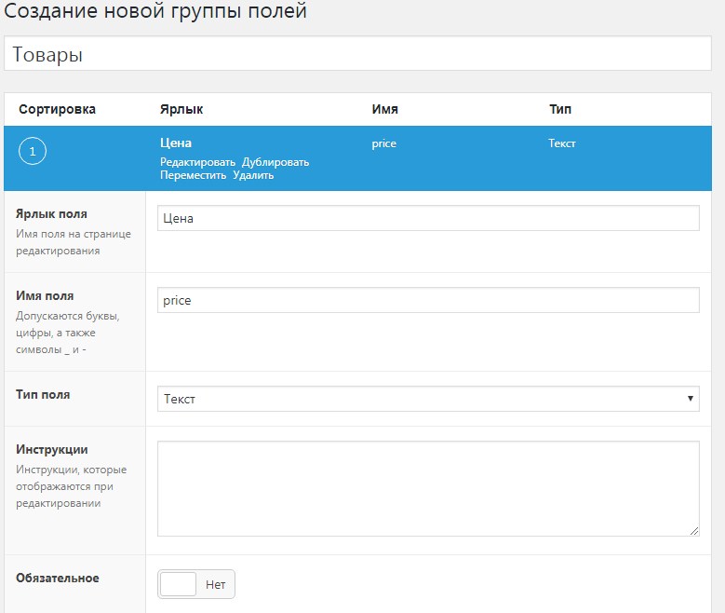This screenshot has height=613, width=725.
Task: Open the 'Тип поля' dropdown showing Текст
Action: click(x=428, y=399)
